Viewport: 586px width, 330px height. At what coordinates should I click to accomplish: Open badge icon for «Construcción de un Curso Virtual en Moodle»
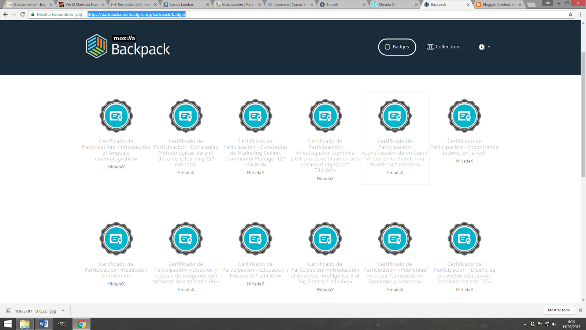(x=395, y=116)
